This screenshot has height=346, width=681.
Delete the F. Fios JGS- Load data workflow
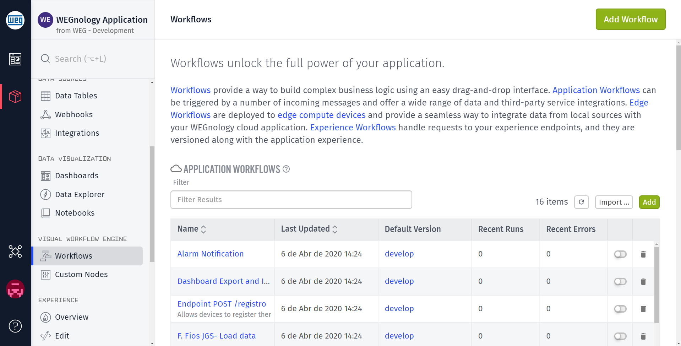pos(643,336)
